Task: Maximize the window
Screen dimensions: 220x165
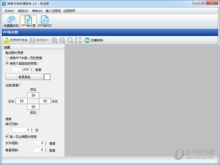Action: (x=203, y=3)
